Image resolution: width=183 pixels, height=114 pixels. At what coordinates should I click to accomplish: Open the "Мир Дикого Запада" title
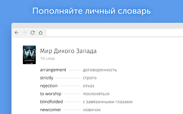[68, 51]
